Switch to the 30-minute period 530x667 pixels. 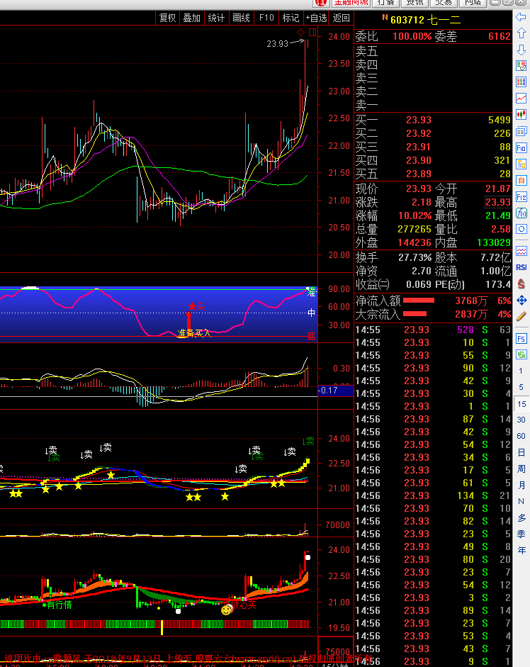click(x=521, y=420)
